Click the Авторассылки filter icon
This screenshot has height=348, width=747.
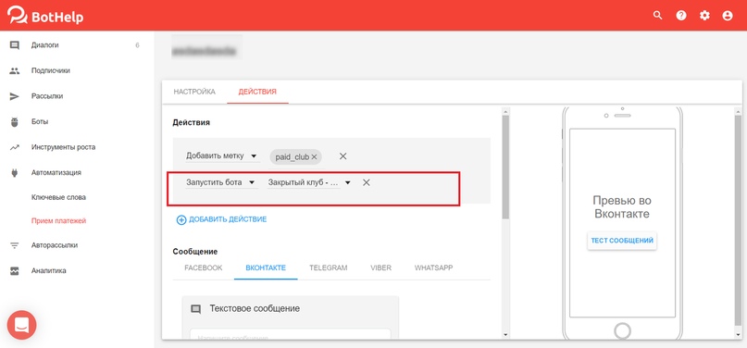tap(15, 245)
